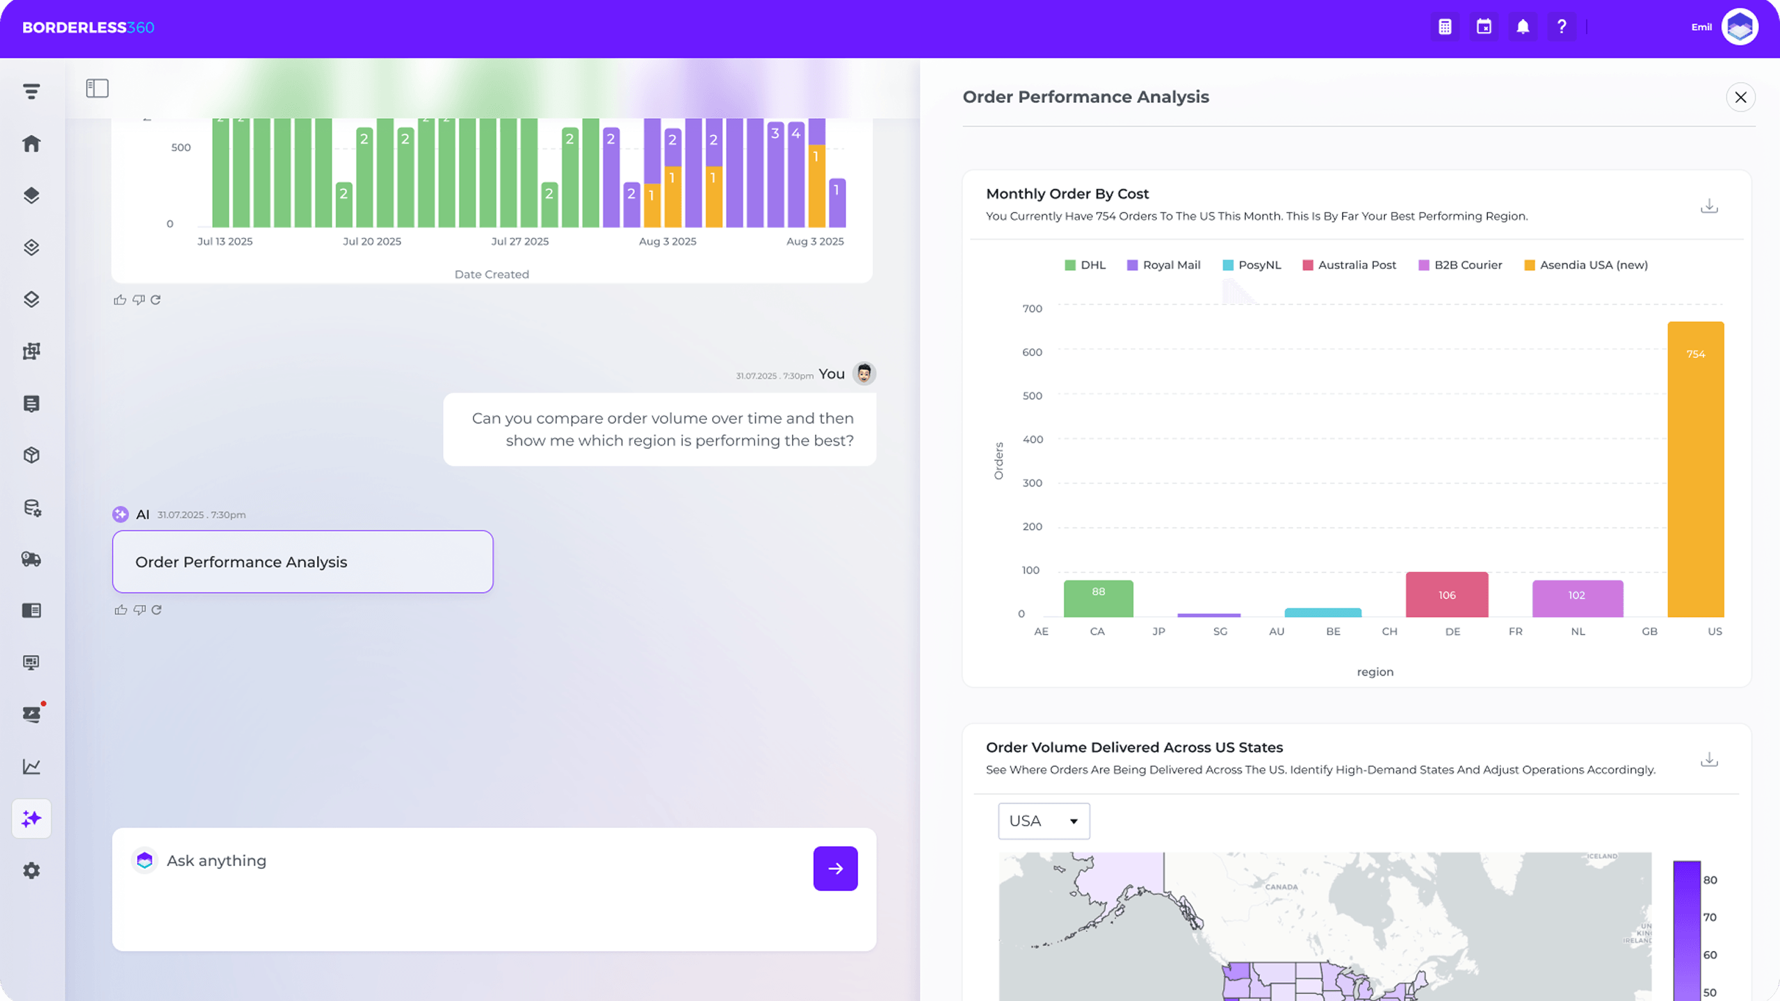Expand the top hamburger menu in sidebar
The image size is (1780, 1001).
[31, 91]
